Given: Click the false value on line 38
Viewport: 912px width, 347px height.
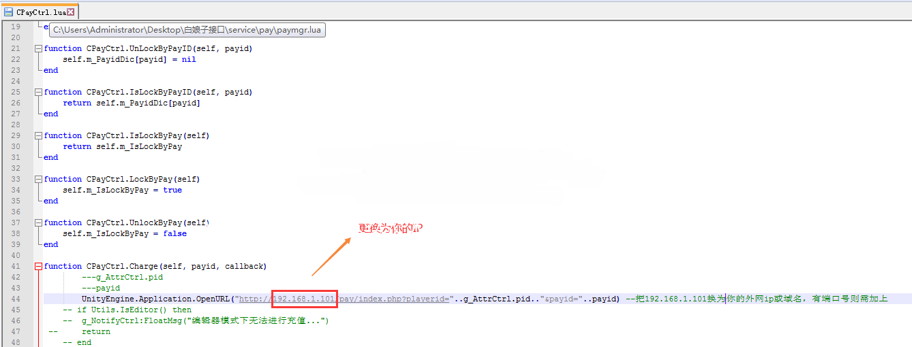Looking at the screenshot, I should 174,233.
